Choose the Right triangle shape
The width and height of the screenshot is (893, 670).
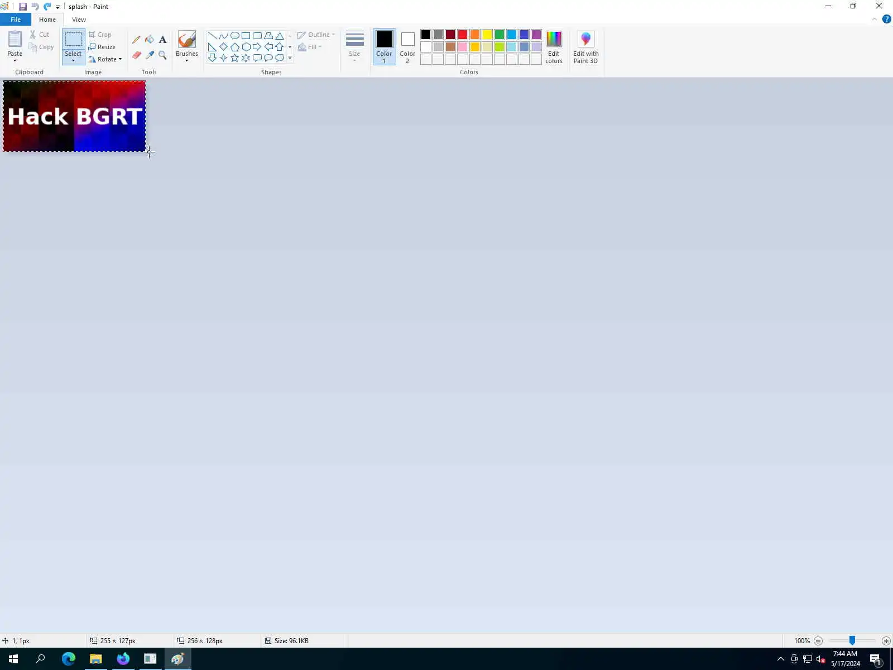click(213, 47)
